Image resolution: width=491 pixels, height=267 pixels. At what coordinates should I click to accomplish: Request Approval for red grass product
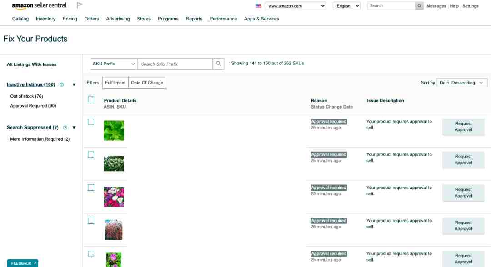click(463, 226)
